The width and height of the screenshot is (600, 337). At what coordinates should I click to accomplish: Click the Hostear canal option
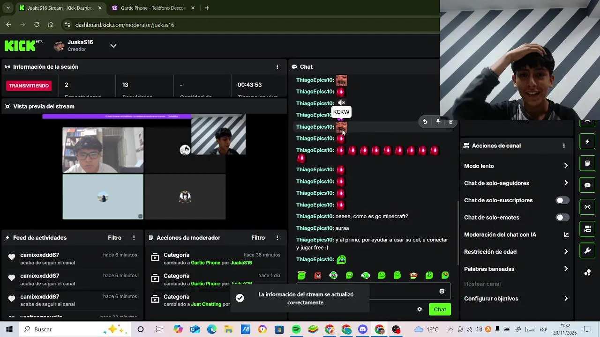point(482,284)
